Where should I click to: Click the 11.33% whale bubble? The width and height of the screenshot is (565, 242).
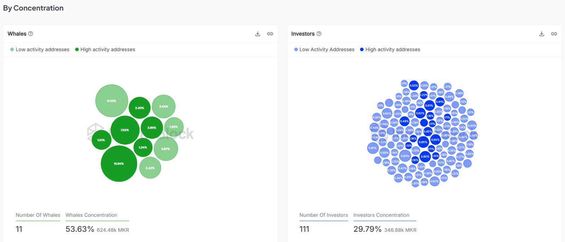pos(112,101)
